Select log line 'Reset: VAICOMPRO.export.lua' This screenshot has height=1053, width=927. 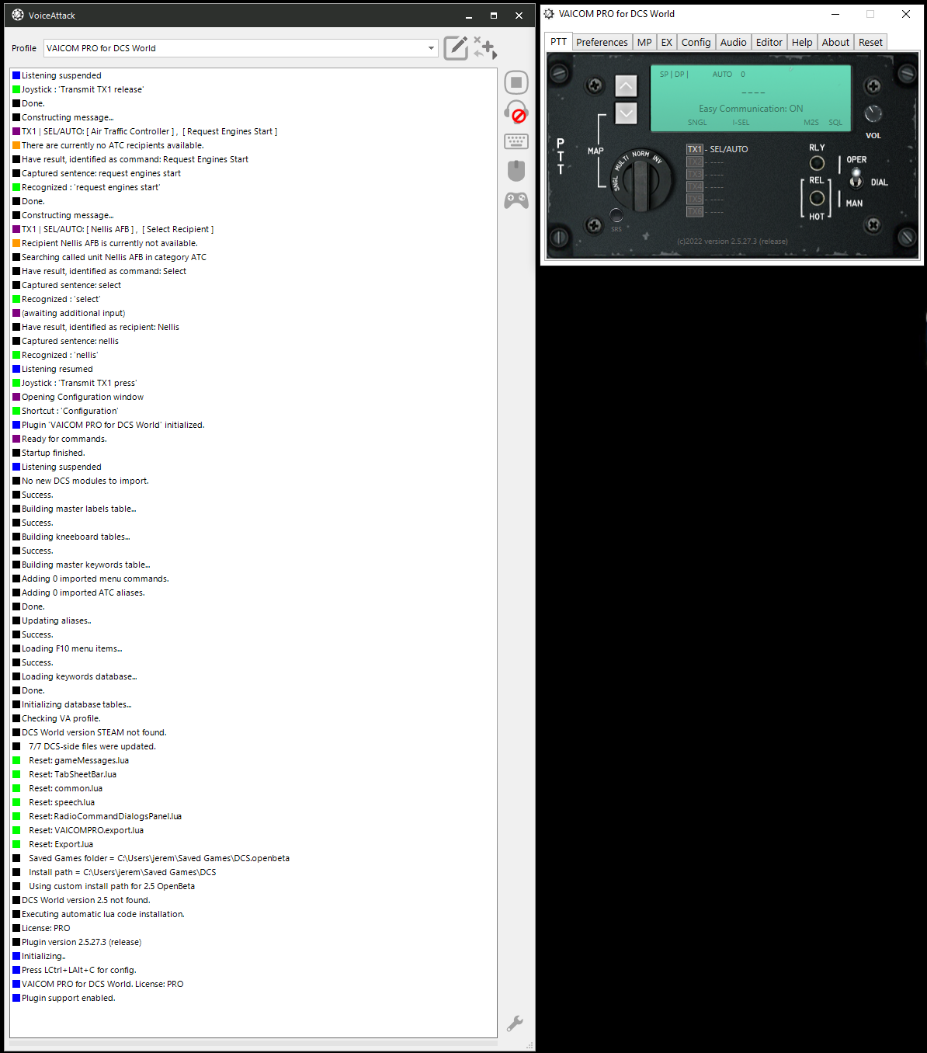pyautogui.click(x=86, y=830)
